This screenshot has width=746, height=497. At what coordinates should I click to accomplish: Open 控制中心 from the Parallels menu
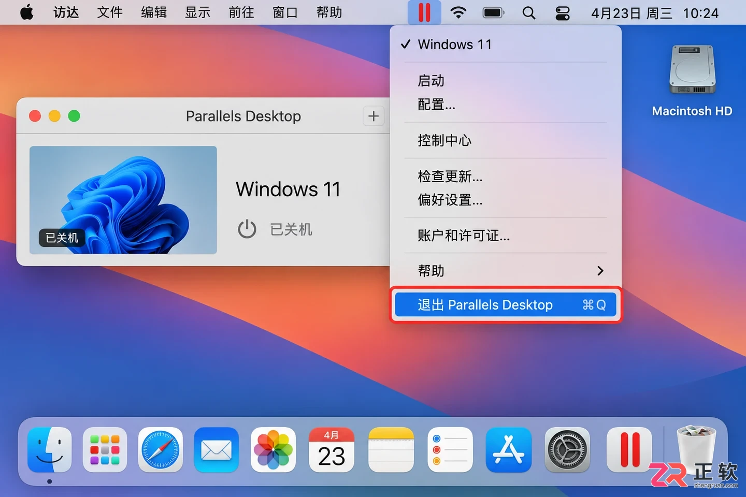506,140
